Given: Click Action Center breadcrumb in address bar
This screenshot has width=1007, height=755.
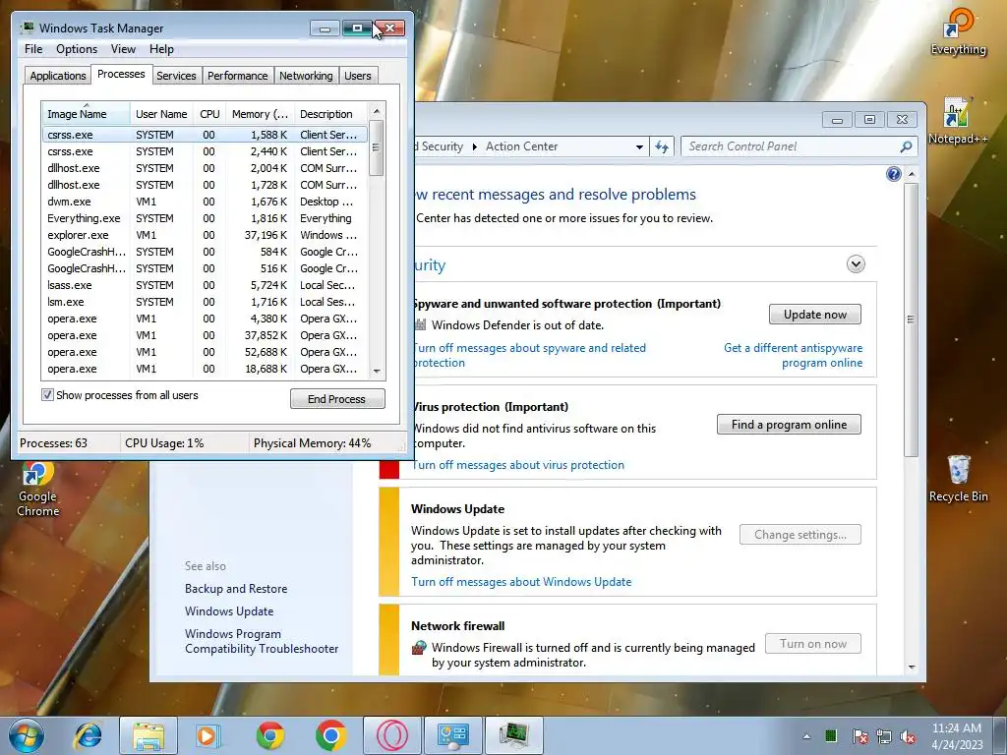Looking at the screenshot, I should (521, 146).
